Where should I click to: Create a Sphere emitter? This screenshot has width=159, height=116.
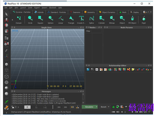tap(51, 20)
